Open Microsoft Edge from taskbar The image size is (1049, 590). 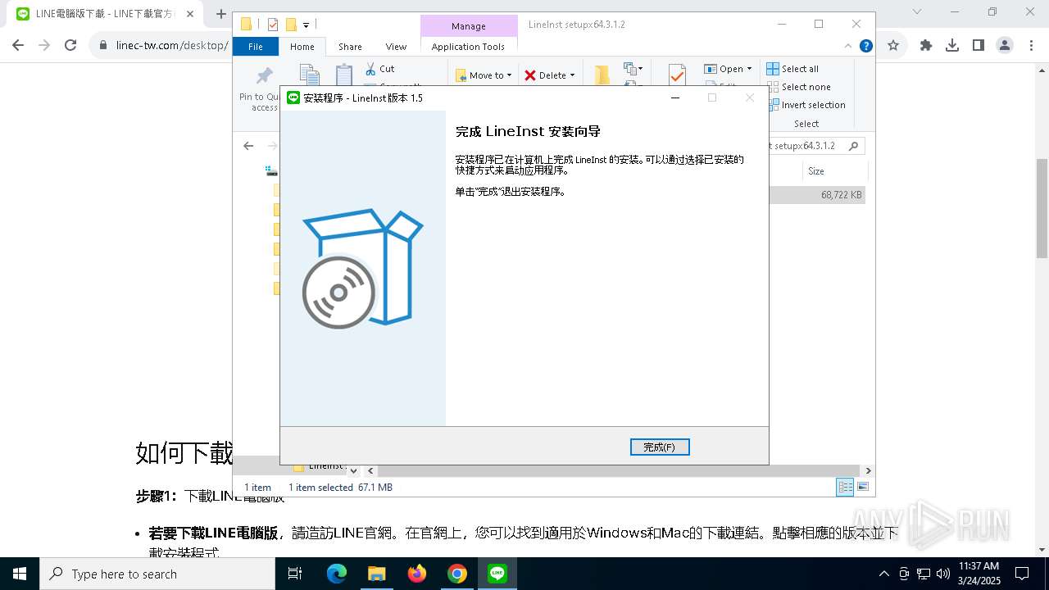point(337,574)
